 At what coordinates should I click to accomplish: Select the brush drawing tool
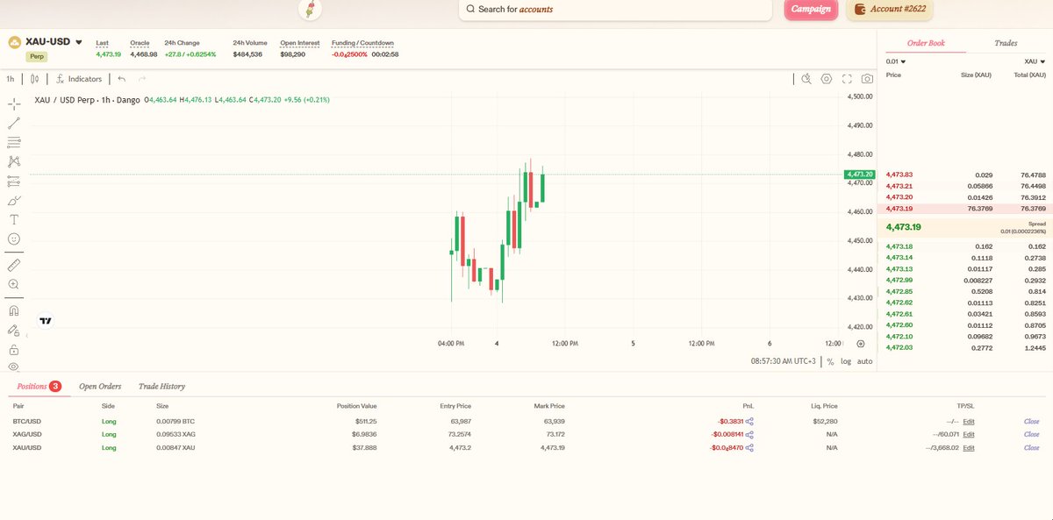click(x=14, y=201)
